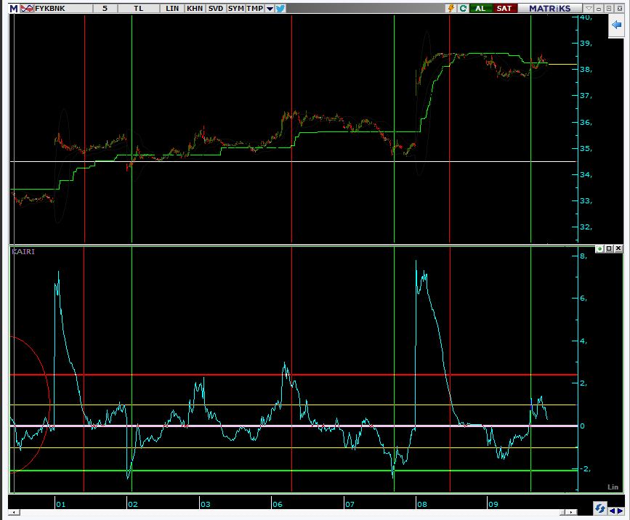Select the 09 date marker on timeline

[x=493, y=504]
